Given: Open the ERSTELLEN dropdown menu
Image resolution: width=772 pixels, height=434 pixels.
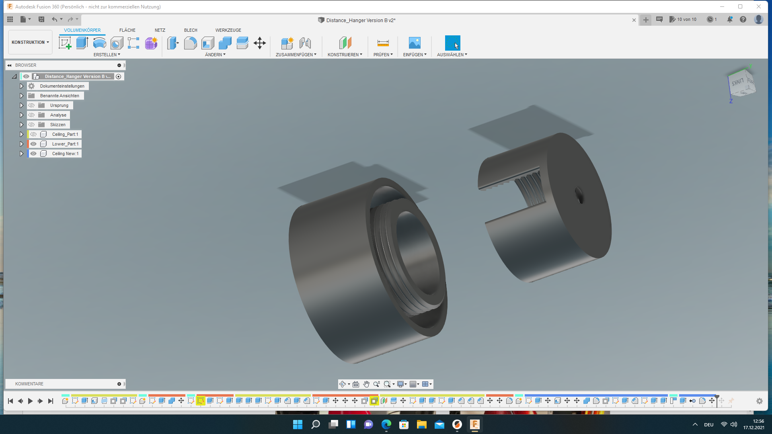Looking at the screenshot, I should [x=107, y=55].
